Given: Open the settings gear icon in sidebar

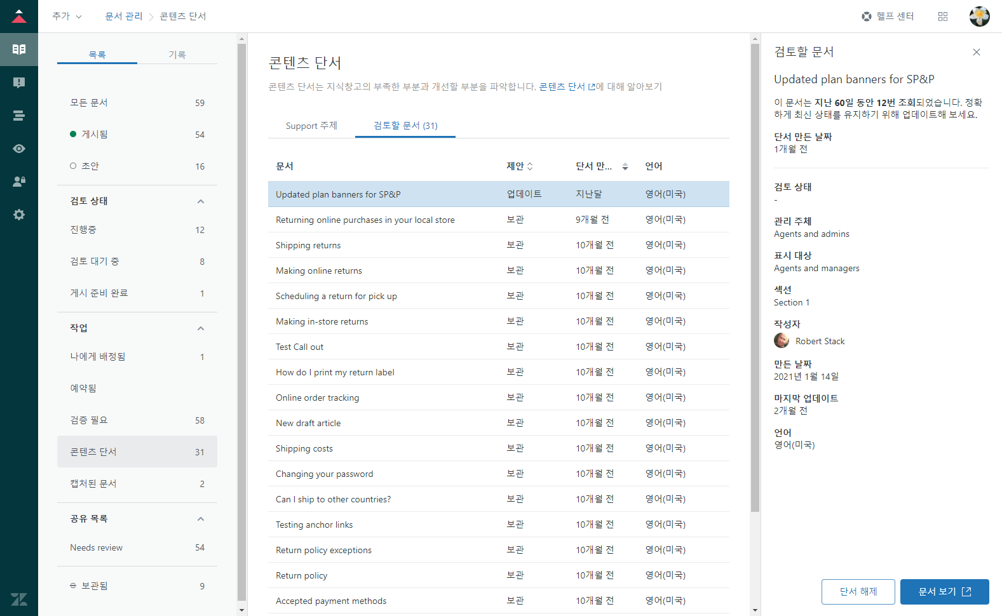Looking at the screenshot, I should [x=19, y=215].
